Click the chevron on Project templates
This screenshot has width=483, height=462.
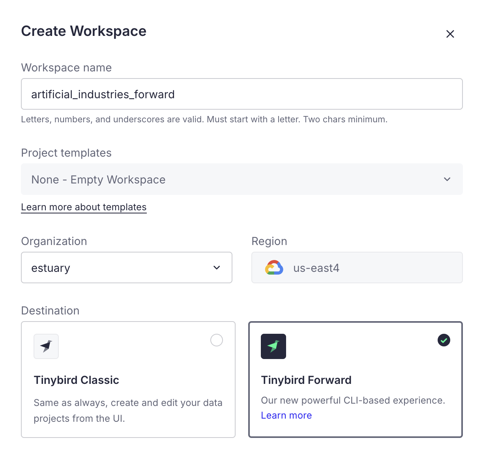point(447,179)
